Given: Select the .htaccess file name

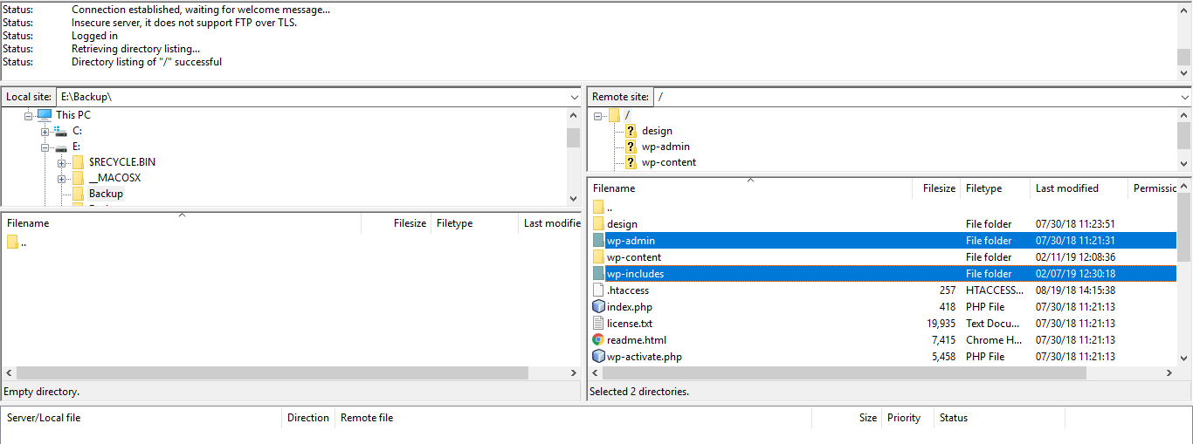Looking at the screenshot, I should click(x=628, y=290).
